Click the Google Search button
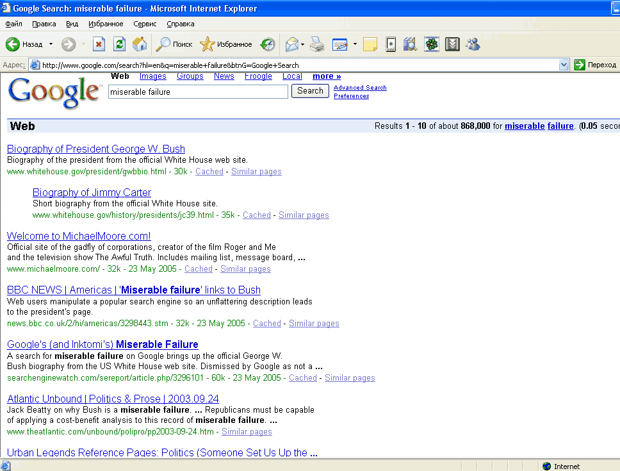The height and width of the screenshot is (471, 620). tap(310, 91)
